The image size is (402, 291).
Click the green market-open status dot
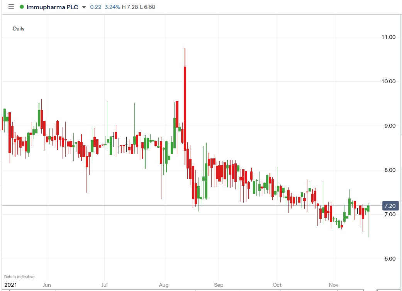pyautogui.click(x=22, y=7)
